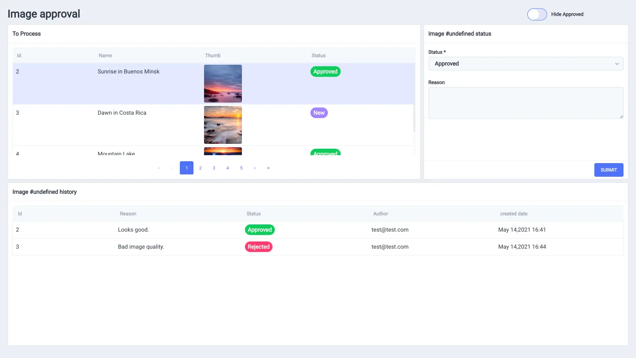The height and width of the screenshot is (358, 636).
Task: Open the Status dropdown in the status panel
Action: click(x=525, y=64)
